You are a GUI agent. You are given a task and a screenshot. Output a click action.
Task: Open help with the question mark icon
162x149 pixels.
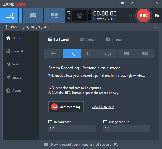coord(132,3)
